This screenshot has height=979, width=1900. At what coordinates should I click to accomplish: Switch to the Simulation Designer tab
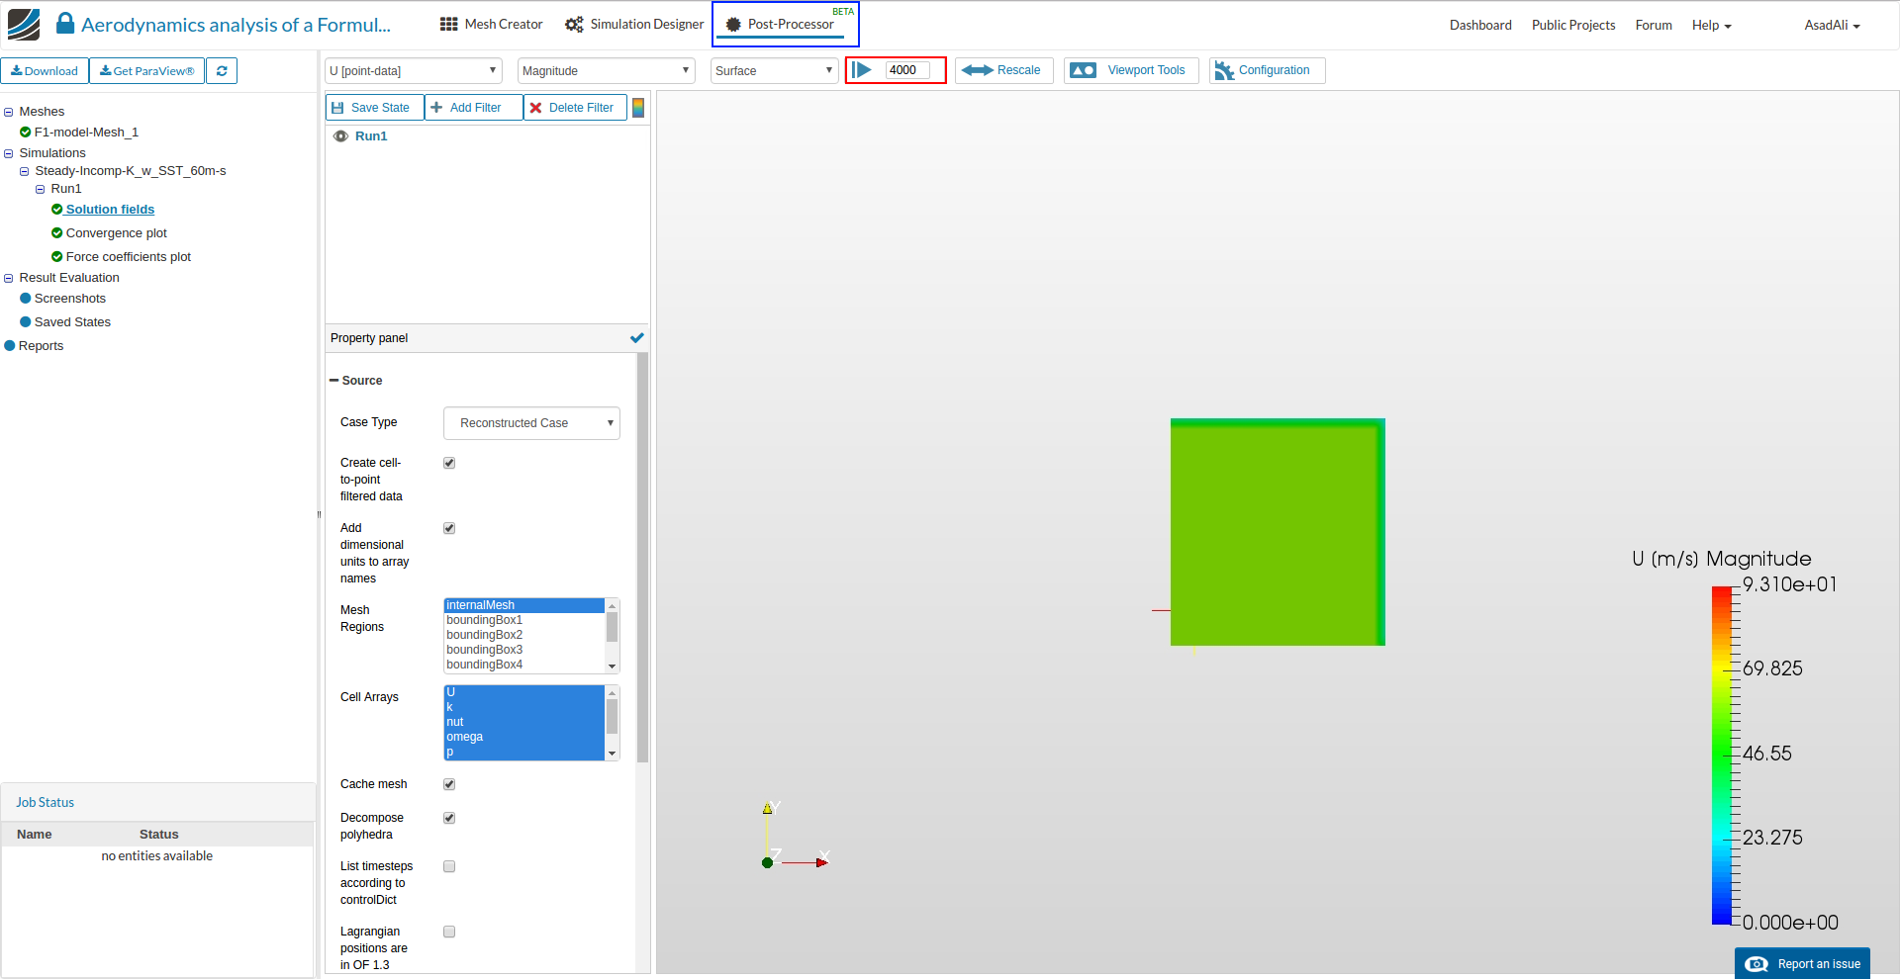pyautogui.click(x=634, y=25)
